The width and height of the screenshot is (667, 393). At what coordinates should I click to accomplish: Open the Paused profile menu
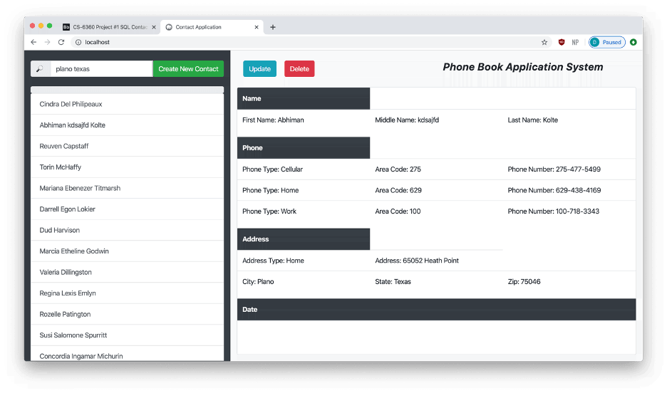click(606, 42)
